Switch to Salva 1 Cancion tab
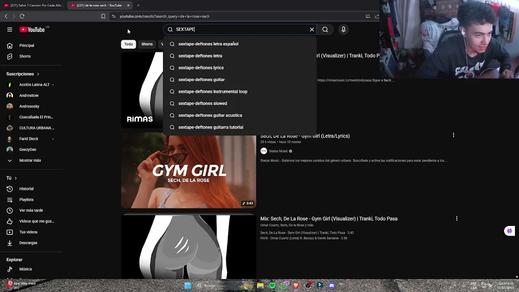The height and width of the screenshot is (292, 519). pyautogui.click(x=33, y=5)
